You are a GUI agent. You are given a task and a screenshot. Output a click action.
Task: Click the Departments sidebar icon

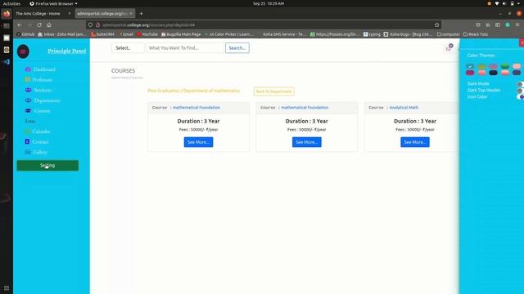[28, 100]
